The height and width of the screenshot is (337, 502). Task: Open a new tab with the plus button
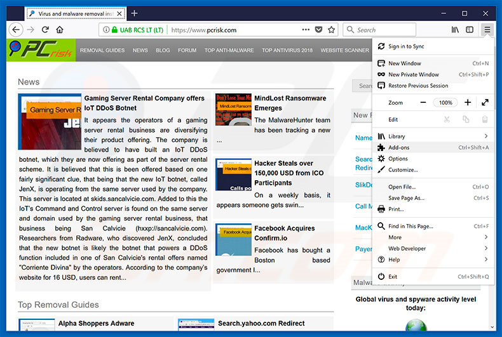(135, 13)
